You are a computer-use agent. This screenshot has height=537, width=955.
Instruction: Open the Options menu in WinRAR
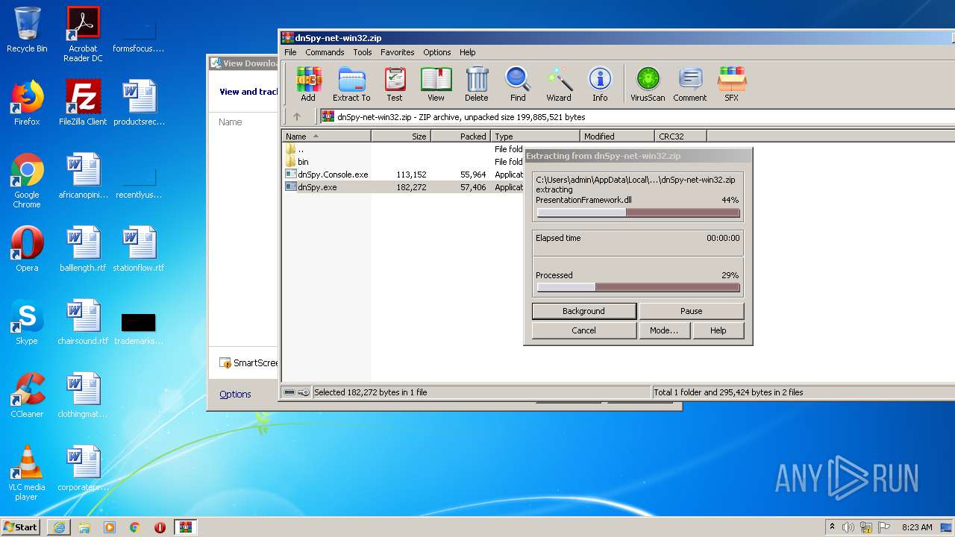point(437,52)
